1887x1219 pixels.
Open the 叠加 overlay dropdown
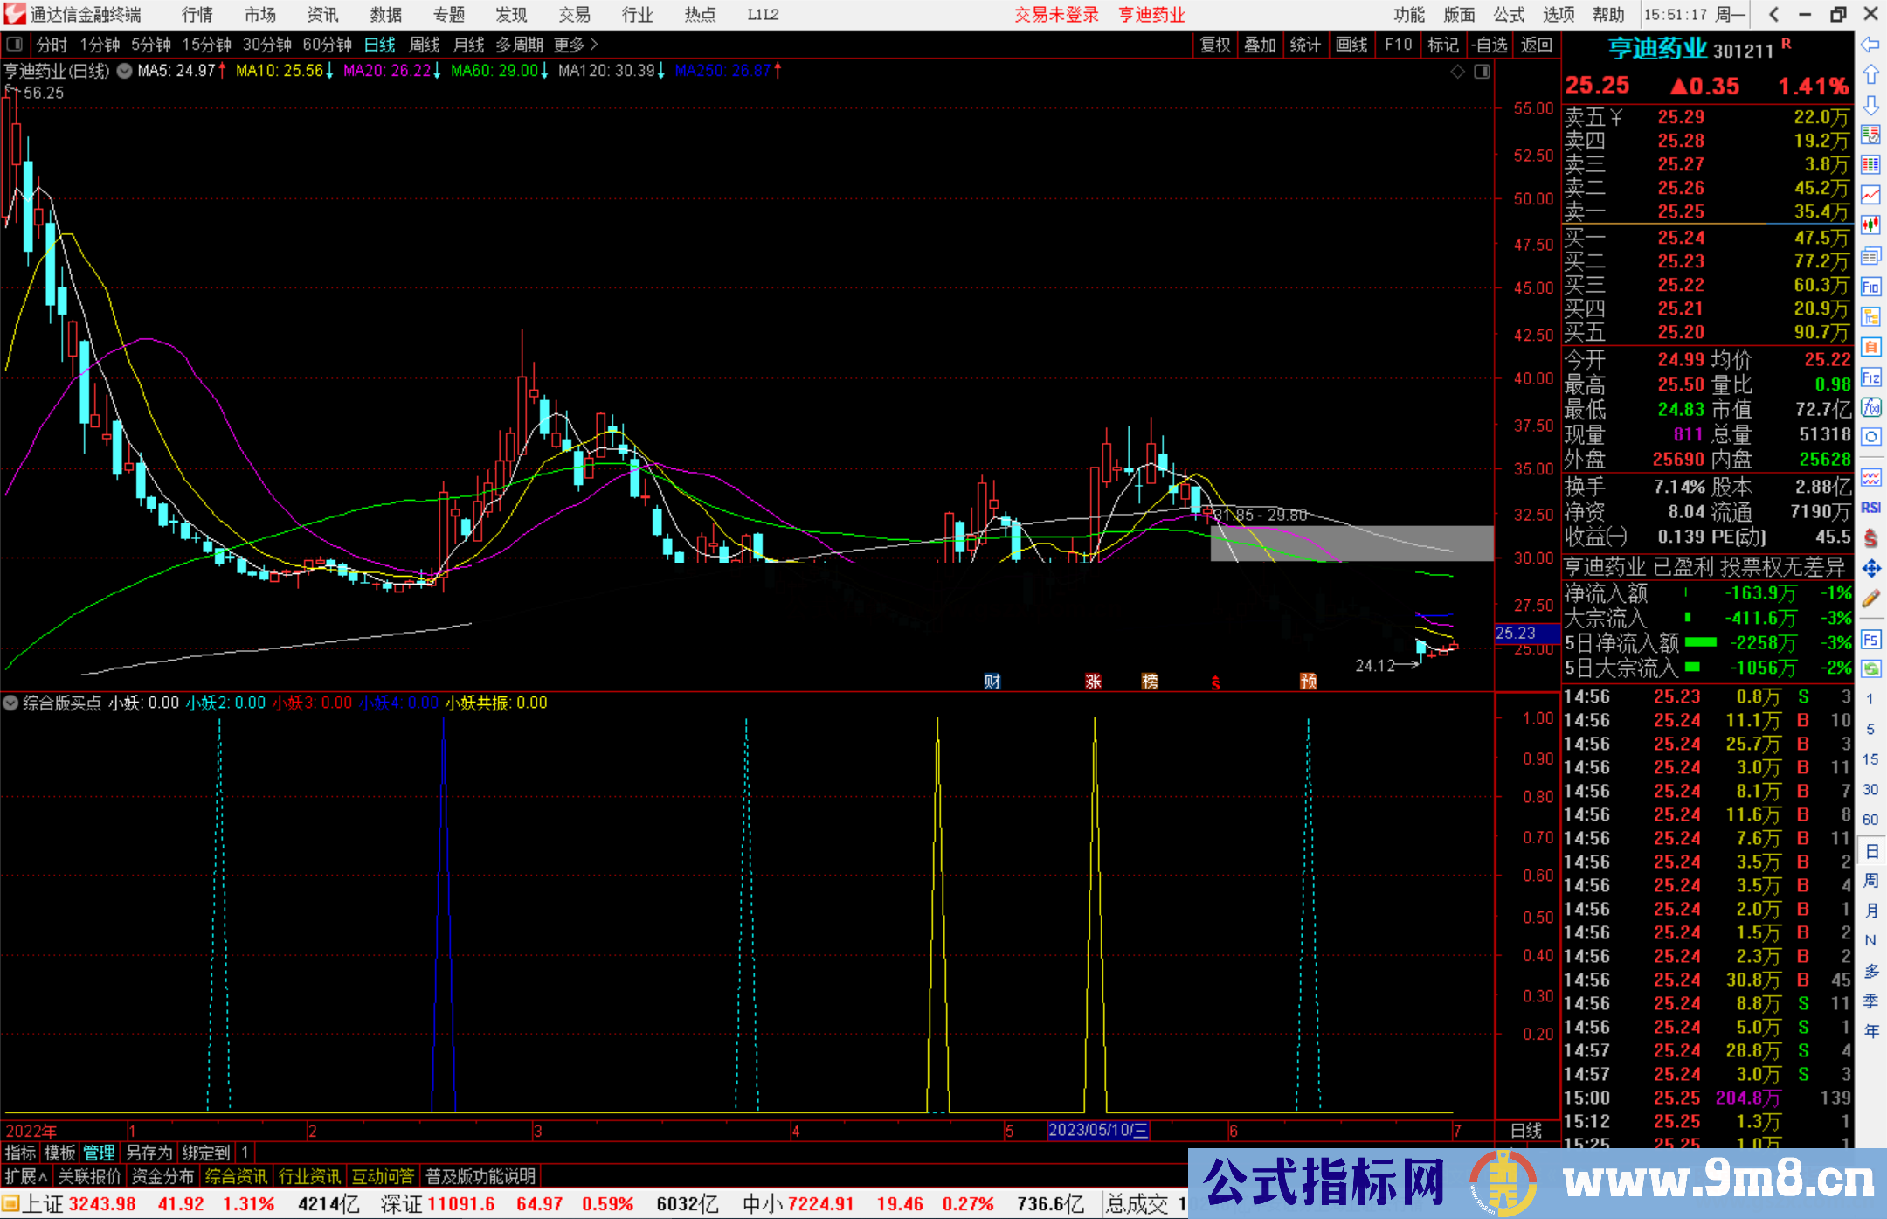click(x=1260, y=45)
